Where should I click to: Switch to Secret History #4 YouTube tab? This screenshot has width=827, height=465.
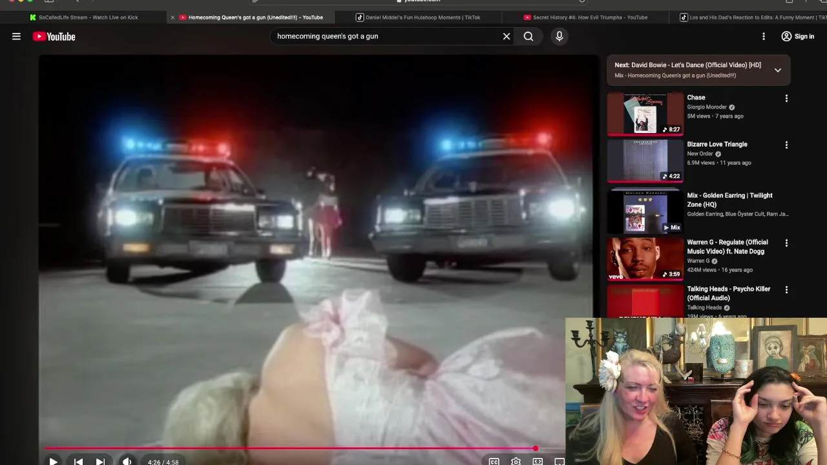coord(585,17)
